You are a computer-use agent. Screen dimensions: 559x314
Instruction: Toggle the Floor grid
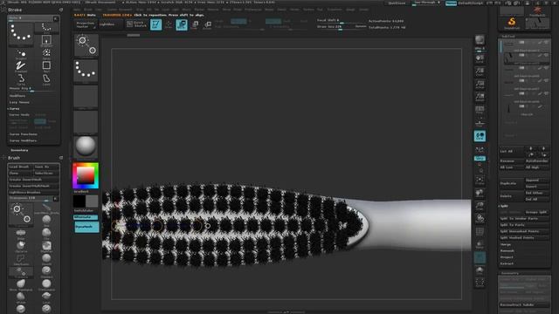click(480, 123)
